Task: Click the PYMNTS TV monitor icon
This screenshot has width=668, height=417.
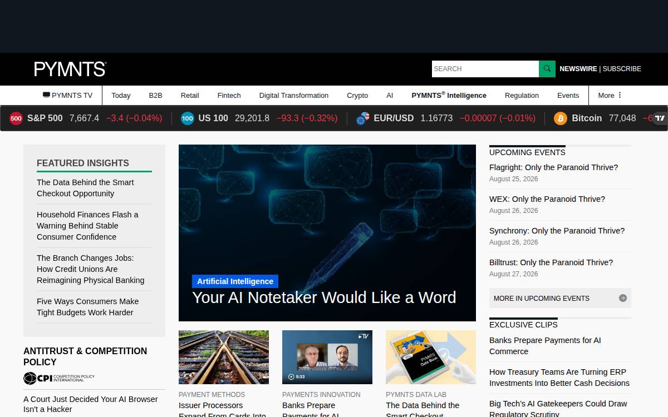Action: [x=46, y=95]
